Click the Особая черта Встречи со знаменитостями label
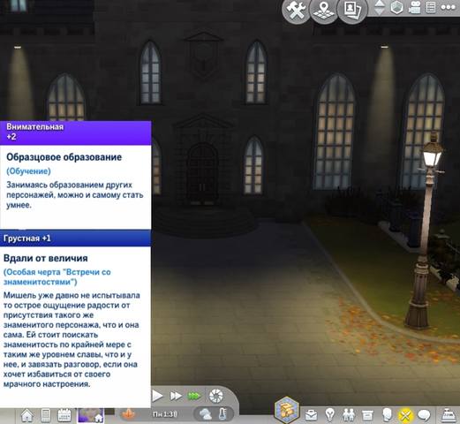This screenshot has height=424, width=460. (57, 276)
